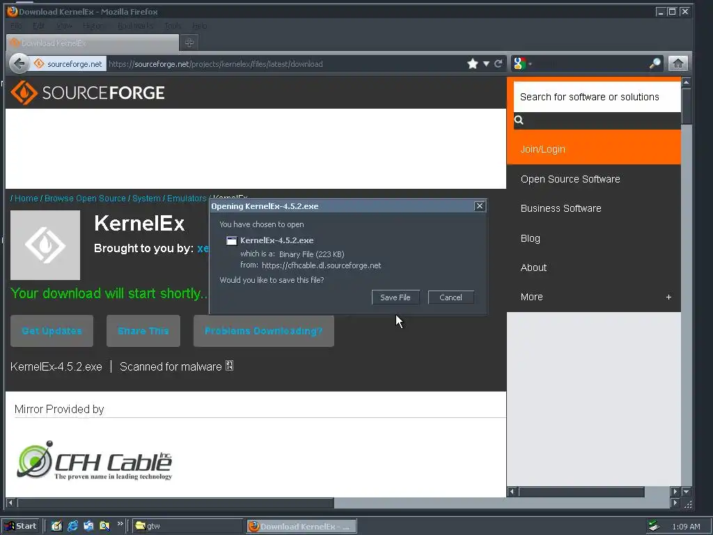Viewport: 713px width, 535px height.
Task: Open the About link
Action: pos(533,267)
